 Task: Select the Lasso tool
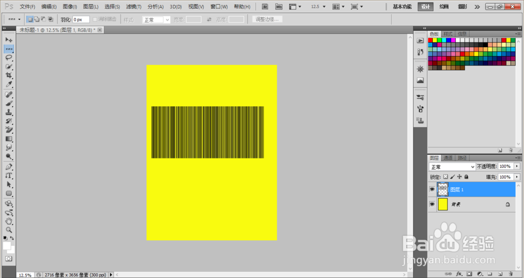pos(9,58)
